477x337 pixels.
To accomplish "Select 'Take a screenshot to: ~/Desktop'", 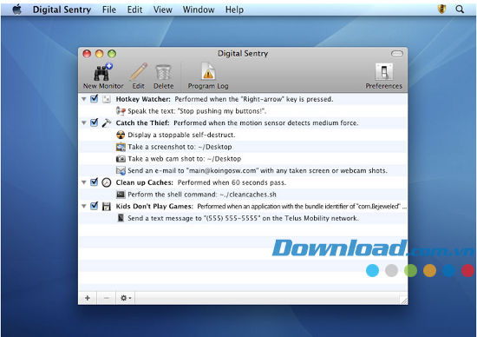I will (180, 147).
